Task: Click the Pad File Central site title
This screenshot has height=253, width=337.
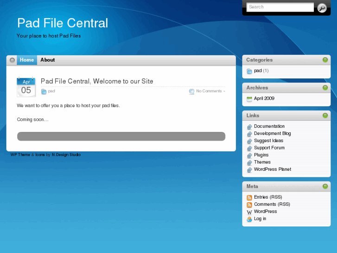Action: [x=63, y=23]
